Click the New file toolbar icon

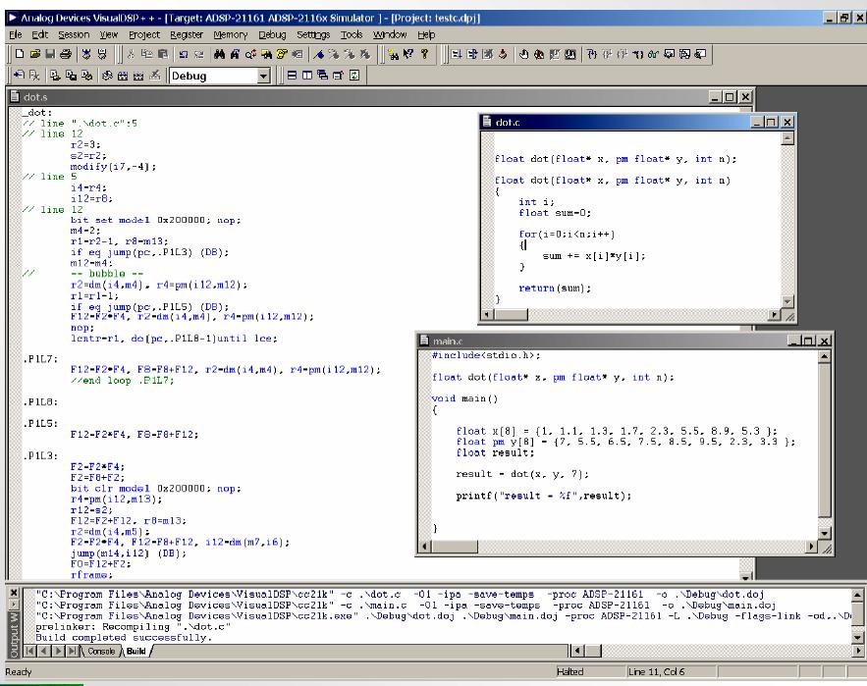(20, 54)
